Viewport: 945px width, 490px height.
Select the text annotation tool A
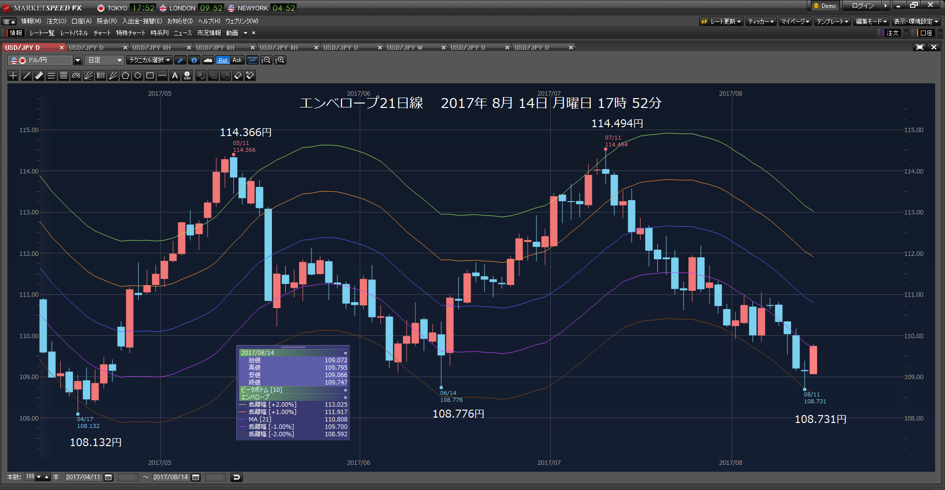point(174,75)
